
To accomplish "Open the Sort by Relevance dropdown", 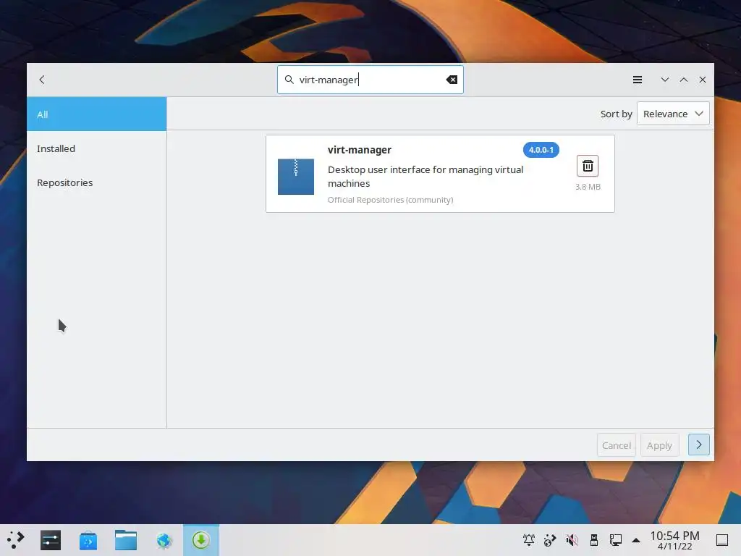I will (673, 114).
